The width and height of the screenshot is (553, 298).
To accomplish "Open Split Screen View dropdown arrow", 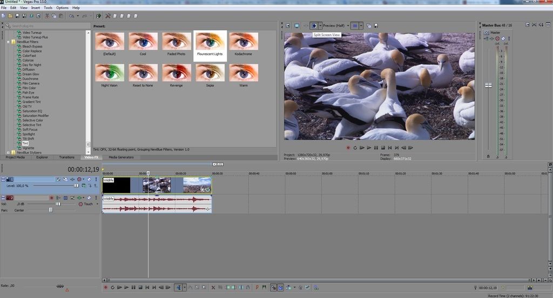I will (x=320, y=26).
